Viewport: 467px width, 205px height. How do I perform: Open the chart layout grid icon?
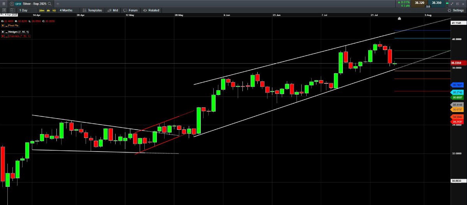point(12,10)
